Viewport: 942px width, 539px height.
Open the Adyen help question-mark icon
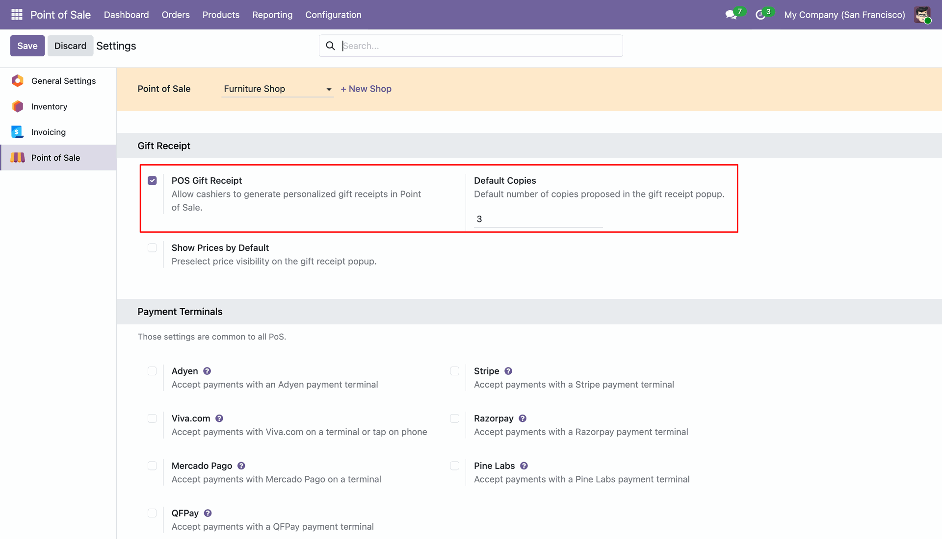coord(207,371)
